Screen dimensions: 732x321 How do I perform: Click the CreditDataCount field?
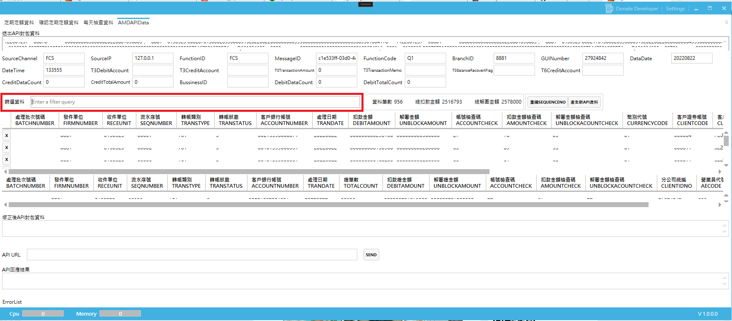point(64,82)
